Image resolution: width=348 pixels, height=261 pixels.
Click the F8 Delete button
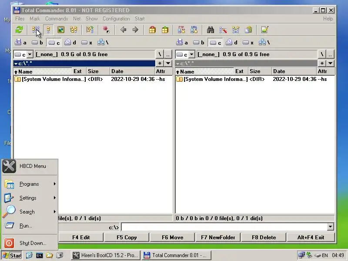(264, 237)
